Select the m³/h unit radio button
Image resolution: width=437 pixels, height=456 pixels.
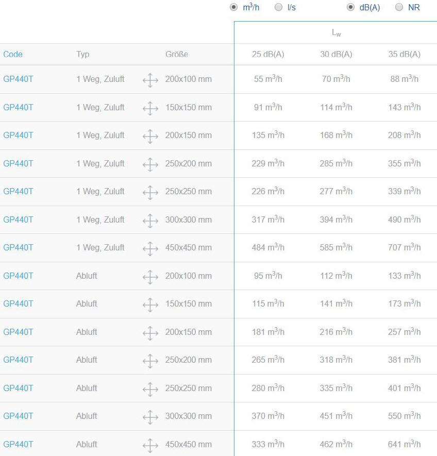233,7
